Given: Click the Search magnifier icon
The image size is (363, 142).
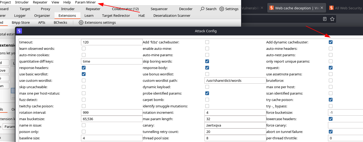Looking at the screenshot, I should click(x=202, y=9).
